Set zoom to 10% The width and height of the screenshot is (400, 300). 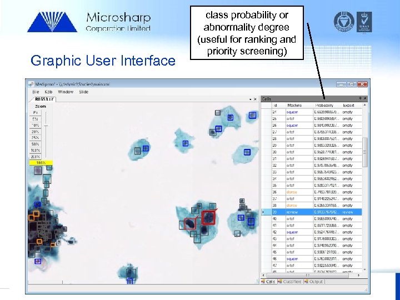(36, 125)
